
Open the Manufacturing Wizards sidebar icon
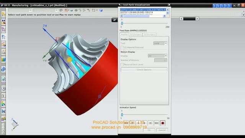(x=3, y=111)
